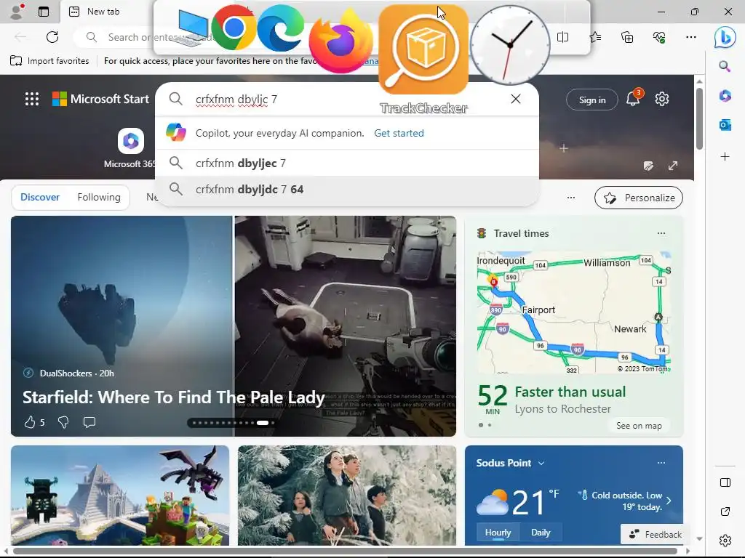Open Travel times card options menu
This screenshot has height=558, width=745.
[x=661, y=233]
